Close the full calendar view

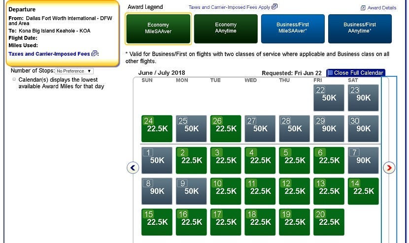point(358,73)
